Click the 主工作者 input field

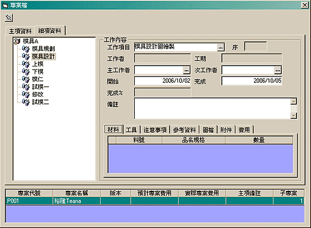pyautogui.click(x=159, y=70)
